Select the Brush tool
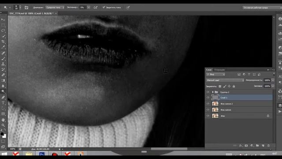Screen dimensions: 282x159 (3, 59)
